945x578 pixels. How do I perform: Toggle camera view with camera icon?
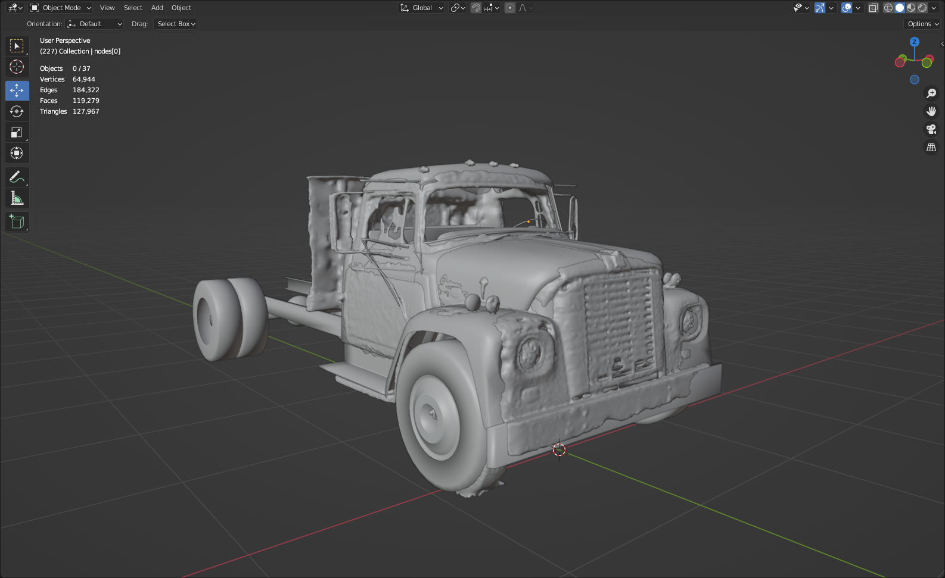tap(931, 129)
